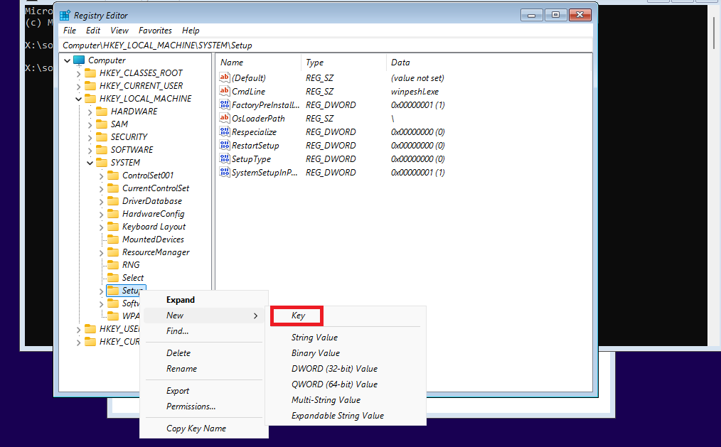Select the MountedDevices key in tree
This screenshot has width=721, height=447.
(x=152, y=239)
